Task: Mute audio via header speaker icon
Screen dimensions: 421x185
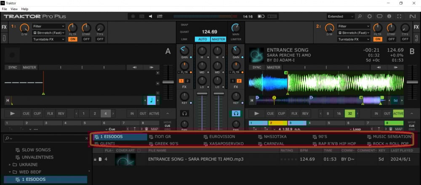Action: [151, 16]
